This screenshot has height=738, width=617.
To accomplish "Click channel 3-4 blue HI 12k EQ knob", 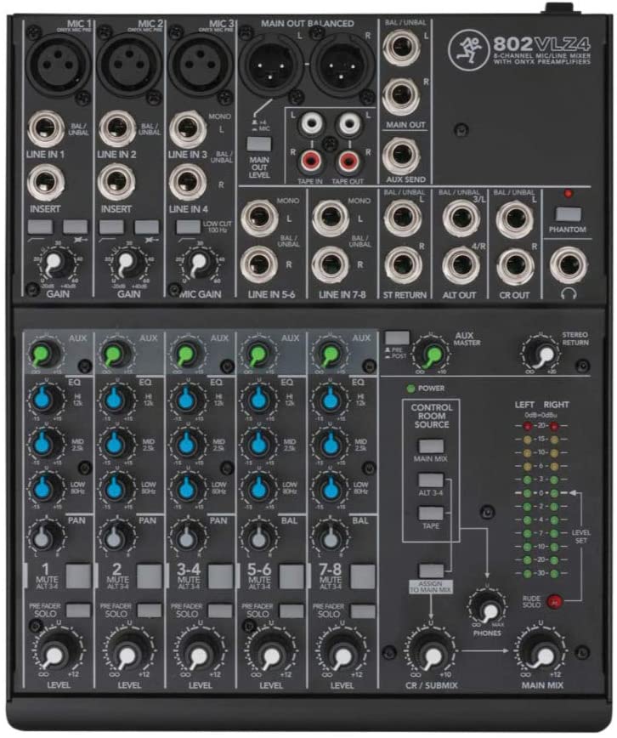I will point(187,400).
